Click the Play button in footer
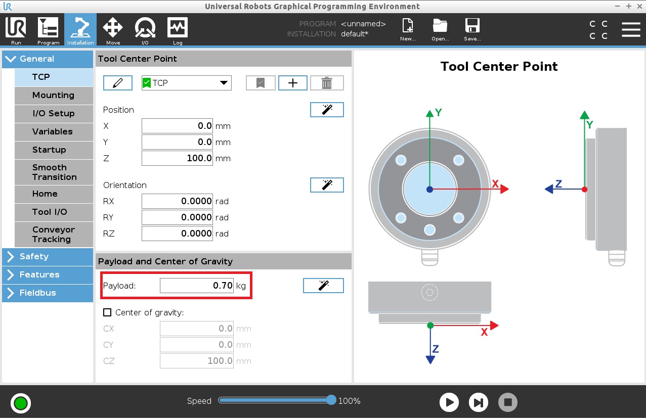Image resolution: width=646 pixels, height=418 pixels. [x=449, y=402]
